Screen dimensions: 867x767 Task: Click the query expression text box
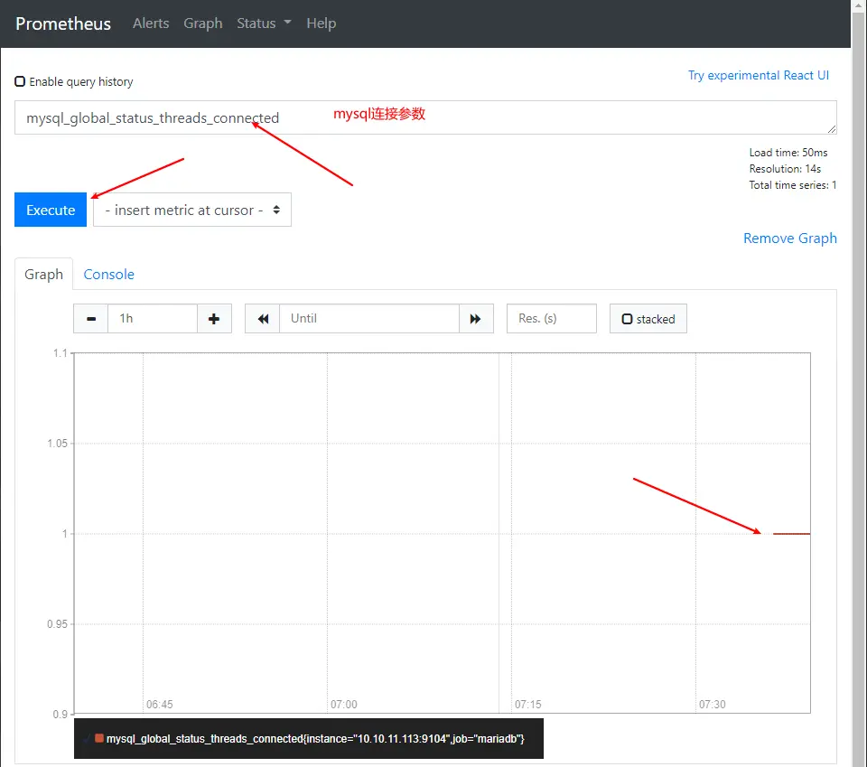[x=424, y=117]
